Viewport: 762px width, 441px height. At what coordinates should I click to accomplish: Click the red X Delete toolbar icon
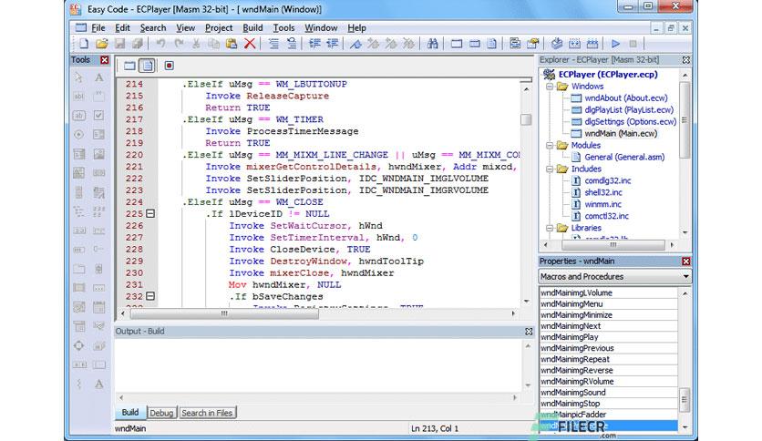(x=250, y=44)
